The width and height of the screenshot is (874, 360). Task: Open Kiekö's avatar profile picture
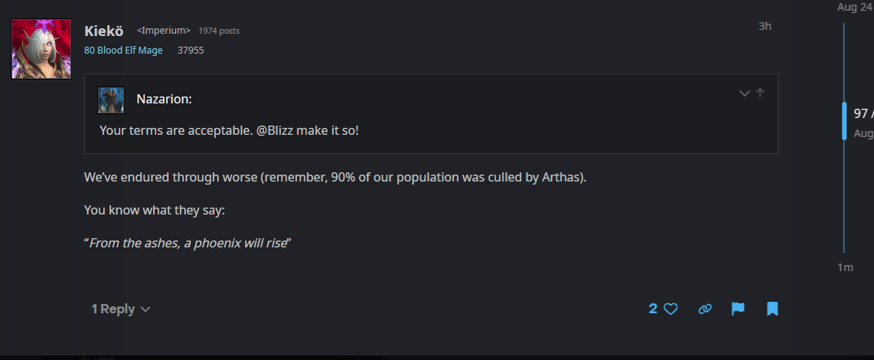tap(41, 49)
